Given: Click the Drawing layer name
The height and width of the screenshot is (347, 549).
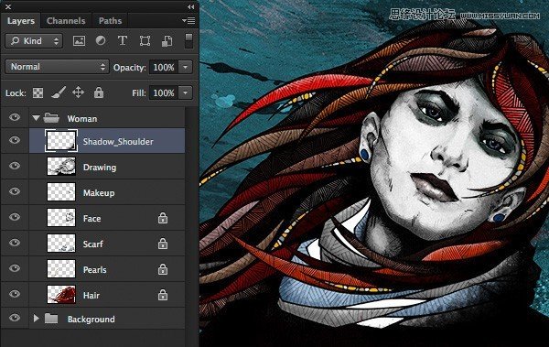Looking at the screenshot, I should pos(100,168).
